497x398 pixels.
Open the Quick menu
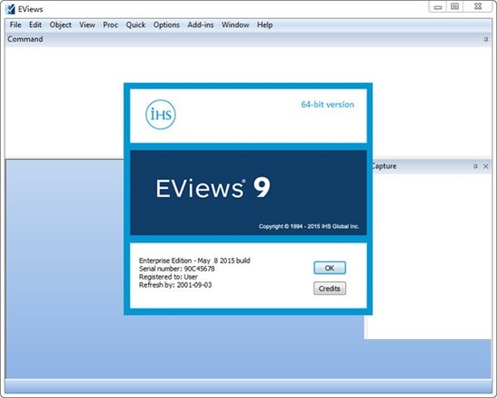click(136, 24)
